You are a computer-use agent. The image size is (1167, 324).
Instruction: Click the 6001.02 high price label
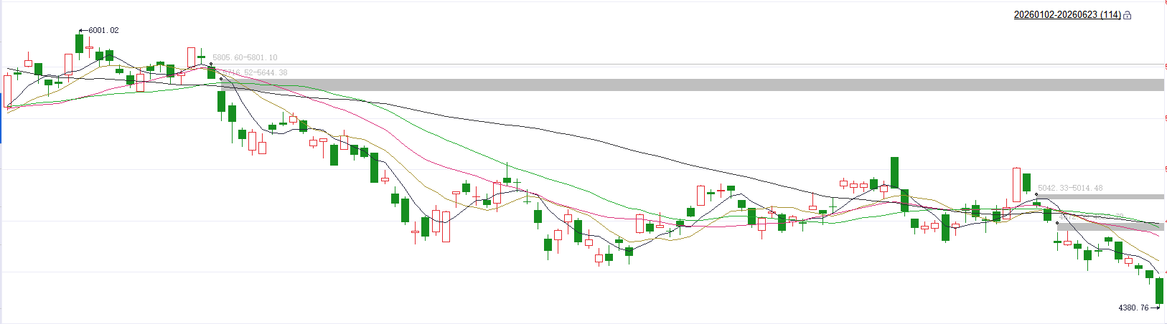(103, 30)
